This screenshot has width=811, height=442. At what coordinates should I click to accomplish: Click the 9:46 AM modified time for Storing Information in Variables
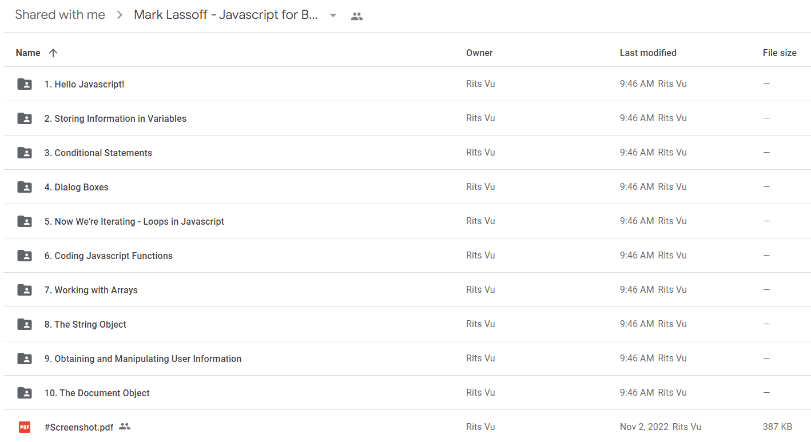[x=637, y=118]
